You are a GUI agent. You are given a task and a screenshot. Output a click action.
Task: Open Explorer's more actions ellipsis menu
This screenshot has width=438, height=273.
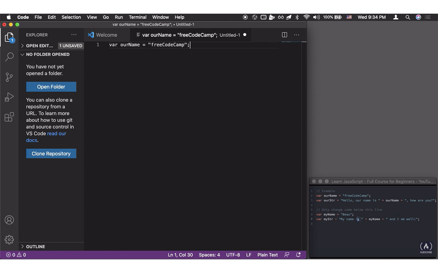click(74, 35)
